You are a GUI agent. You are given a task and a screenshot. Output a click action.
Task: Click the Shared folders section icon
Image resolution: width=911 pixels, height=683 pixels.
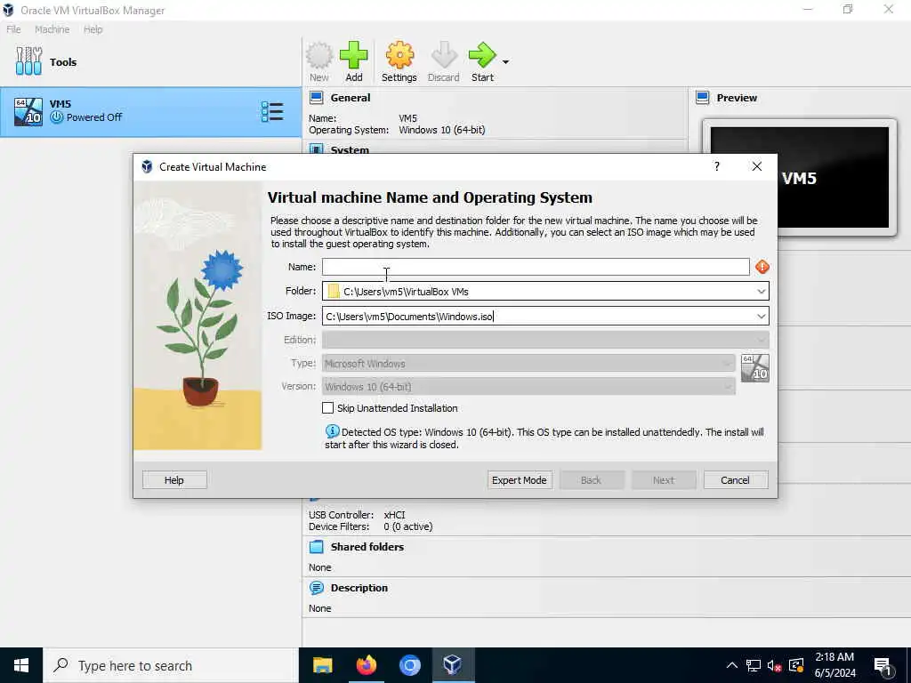click(316, 547)
